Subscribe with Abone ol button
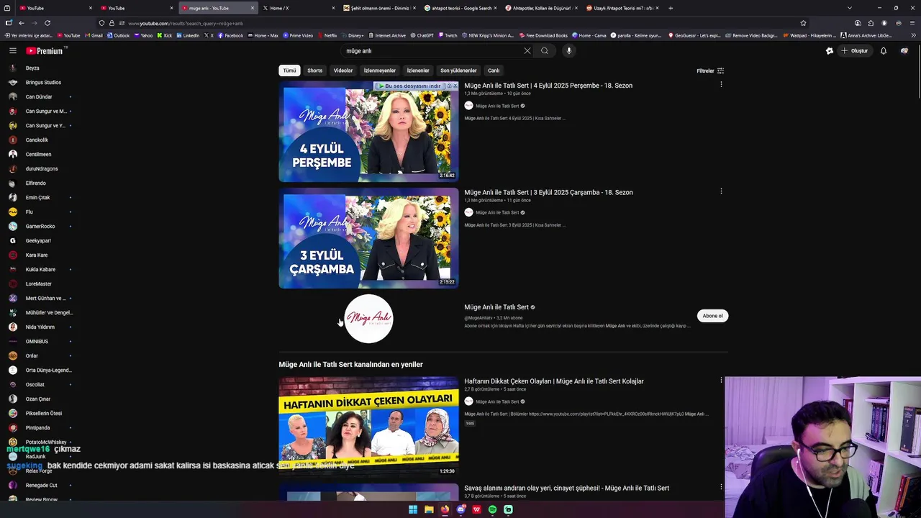921x518 pixels. (x=712, y=316)
